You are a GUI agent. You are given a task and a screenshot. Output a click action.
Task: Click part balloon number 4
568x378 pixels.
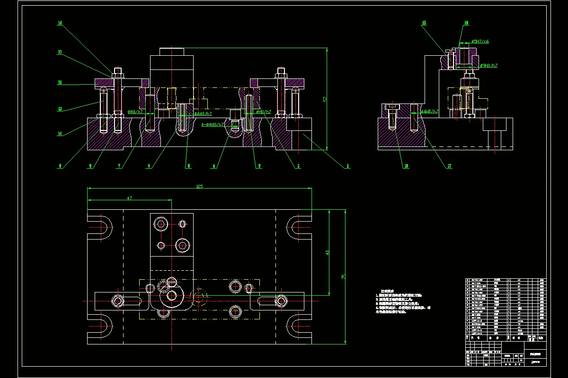(x=214, y=166)
